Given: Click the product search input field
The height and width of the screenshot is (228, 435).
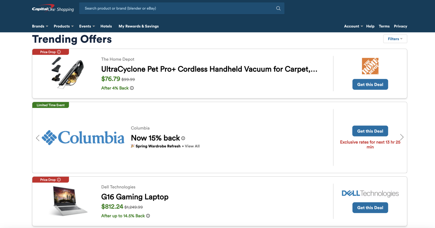Looking at the screenshot, I should click(x=178, y=8).
